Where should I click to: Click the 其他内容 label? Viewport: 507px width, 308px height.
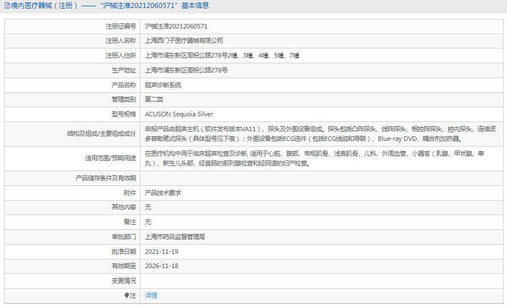tap(124, 207)
